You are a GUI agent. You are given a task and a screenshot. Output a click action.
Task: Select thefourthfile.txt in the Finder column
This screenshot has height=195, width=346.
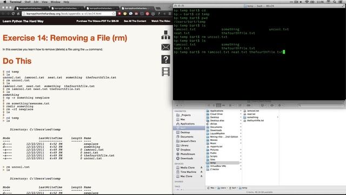(255, 120)
